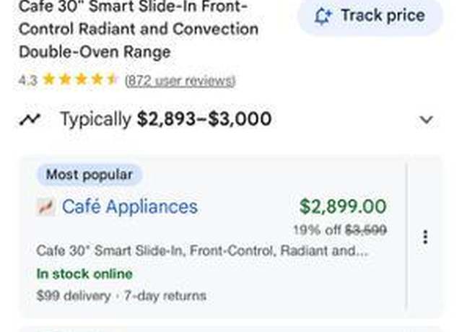Viewport: 462px width, 332px height.
Task: Click the Café Appliances offer card
Action: point(213,237)
